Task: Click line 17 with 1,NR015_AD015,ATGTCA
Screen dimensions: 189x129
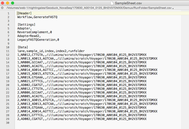Action: tap(87, 74)
